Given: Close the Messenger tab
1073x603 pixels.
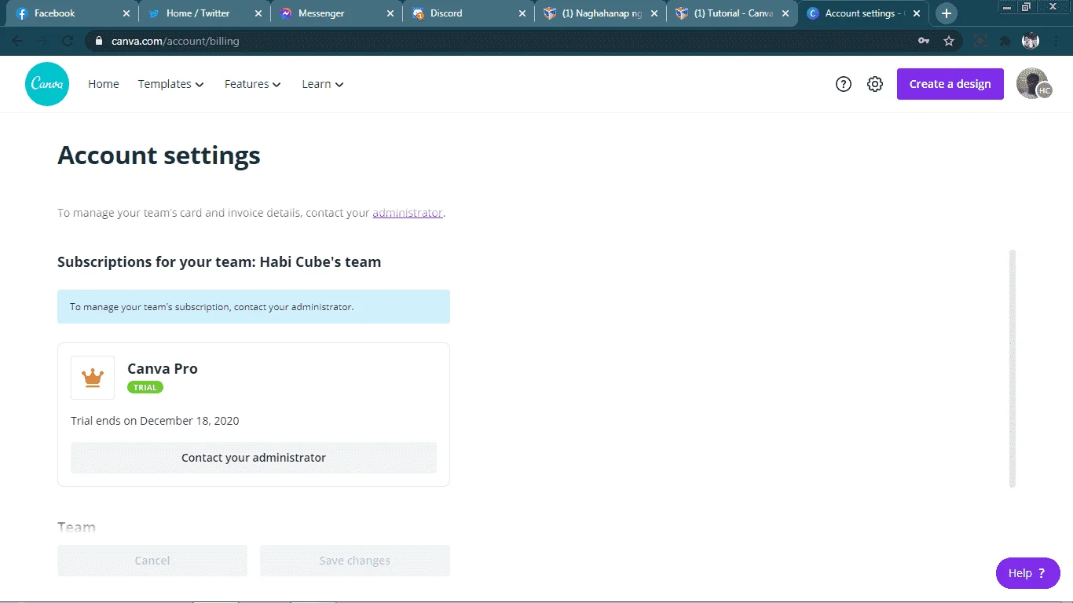Looking at the screenshot, I should pyautogui.click(x=390, y=13).
